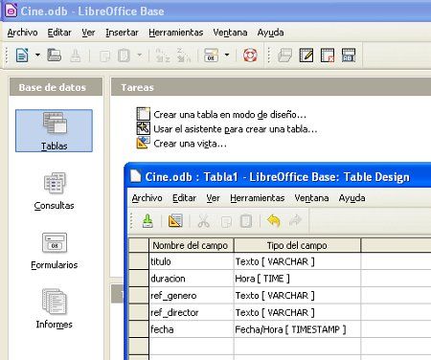Open Archivo menu in main Cine.odb window

pyautogui.click(x=22, y=33)
